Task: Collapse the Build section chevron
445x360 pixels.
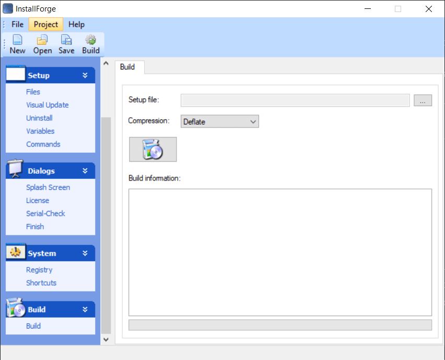Action: pyautogui.click(x=85, y=310)
